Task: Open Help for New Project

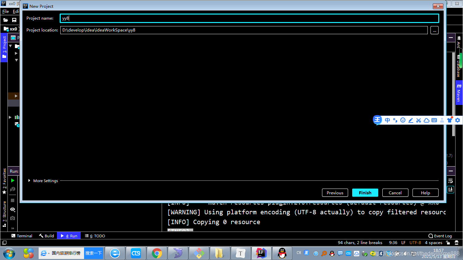Action: click(x=425, y=193)
